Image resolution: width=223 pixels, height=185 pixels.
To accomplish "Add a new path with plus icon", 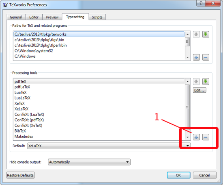I will click(196, 57).
